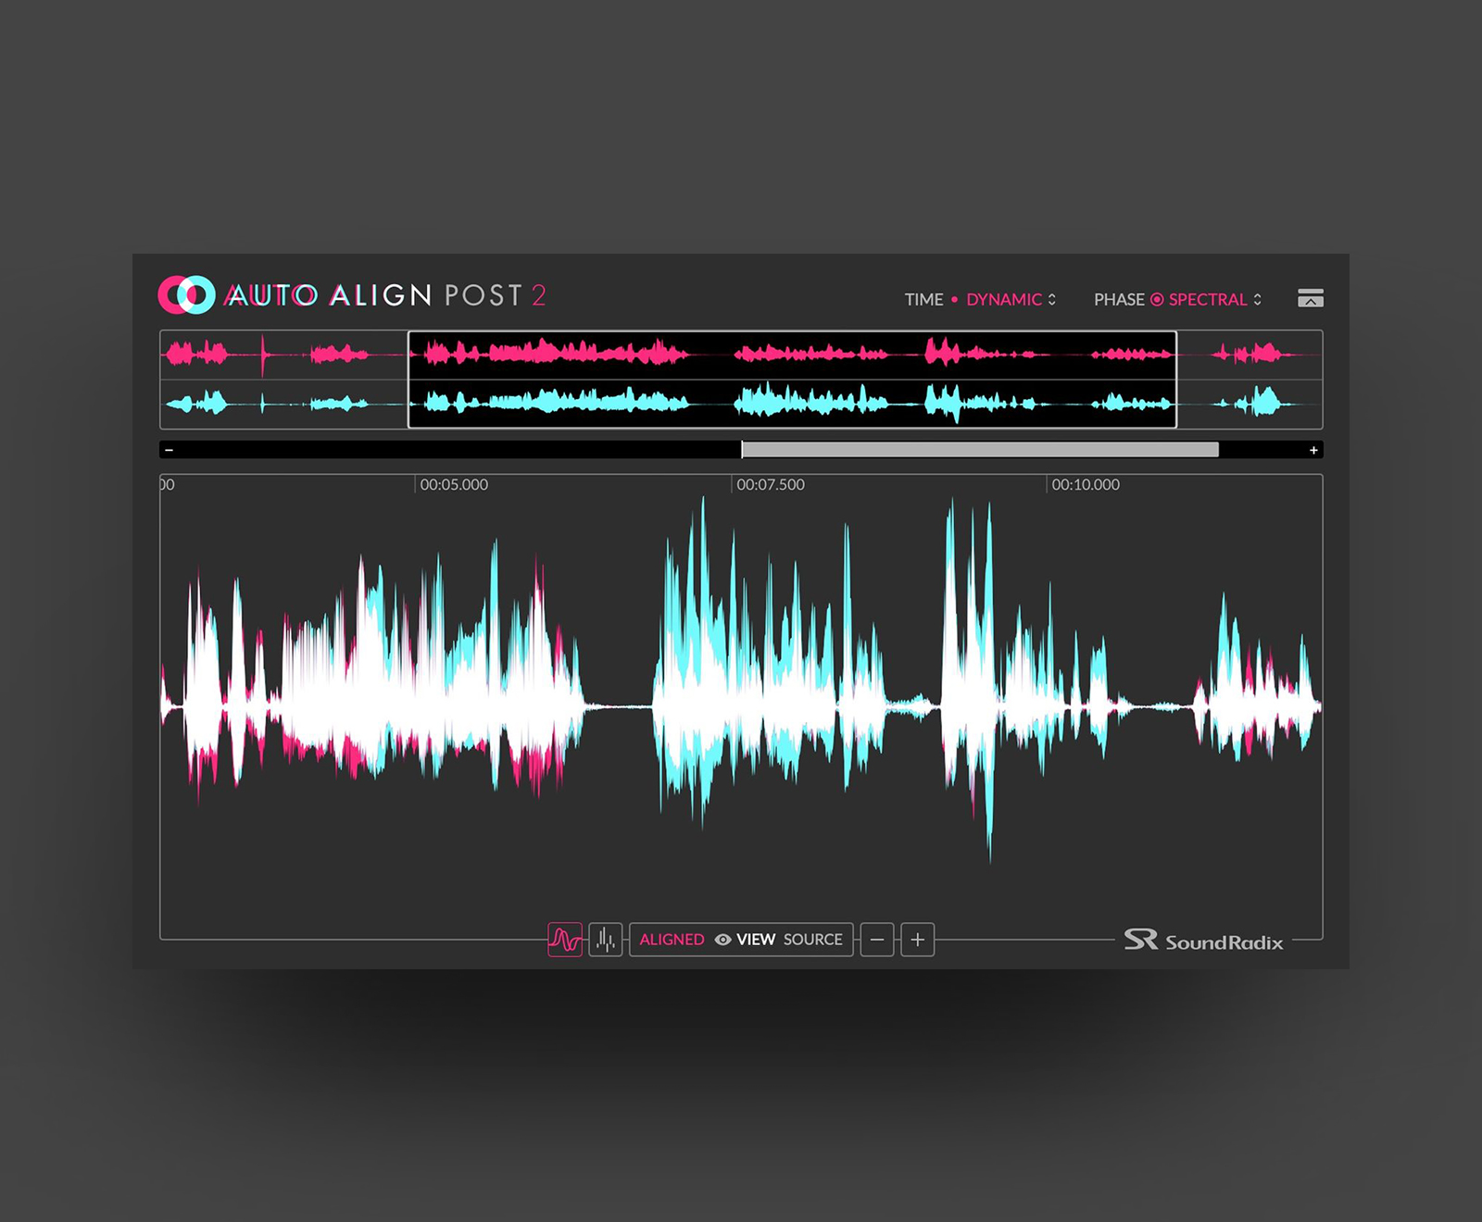
Task: Click the gray horizontal scroll bar thumb
Action: click(x=980, y=450)
